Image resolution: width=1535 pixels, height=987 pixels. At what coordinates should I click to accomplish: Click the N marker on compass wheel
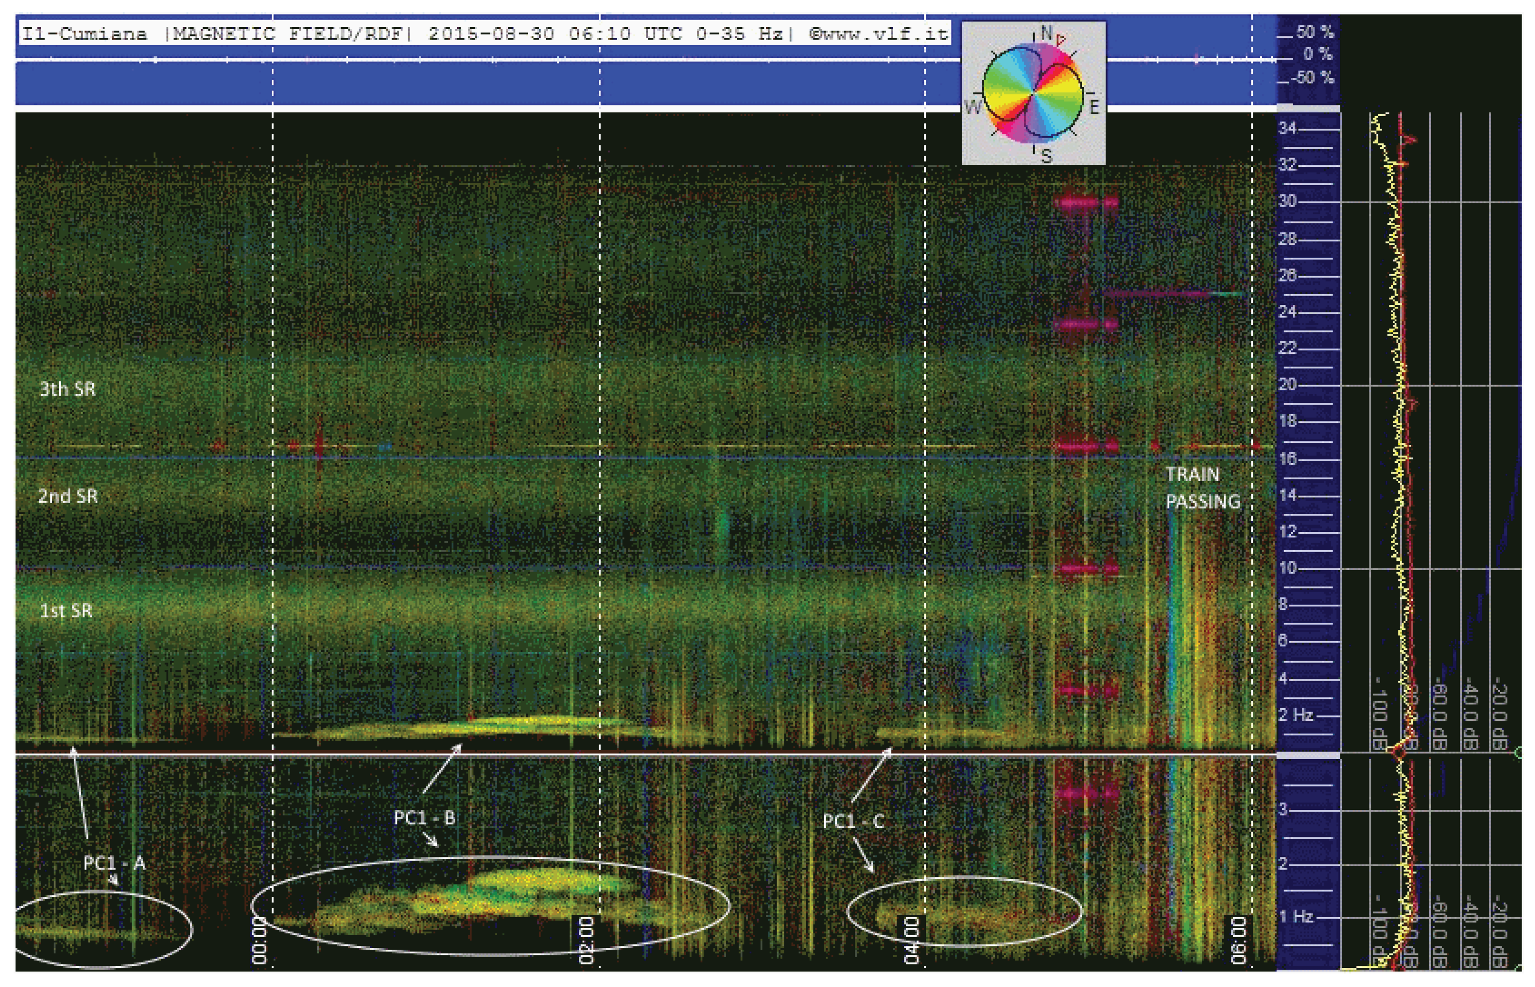click(1046, 32)
